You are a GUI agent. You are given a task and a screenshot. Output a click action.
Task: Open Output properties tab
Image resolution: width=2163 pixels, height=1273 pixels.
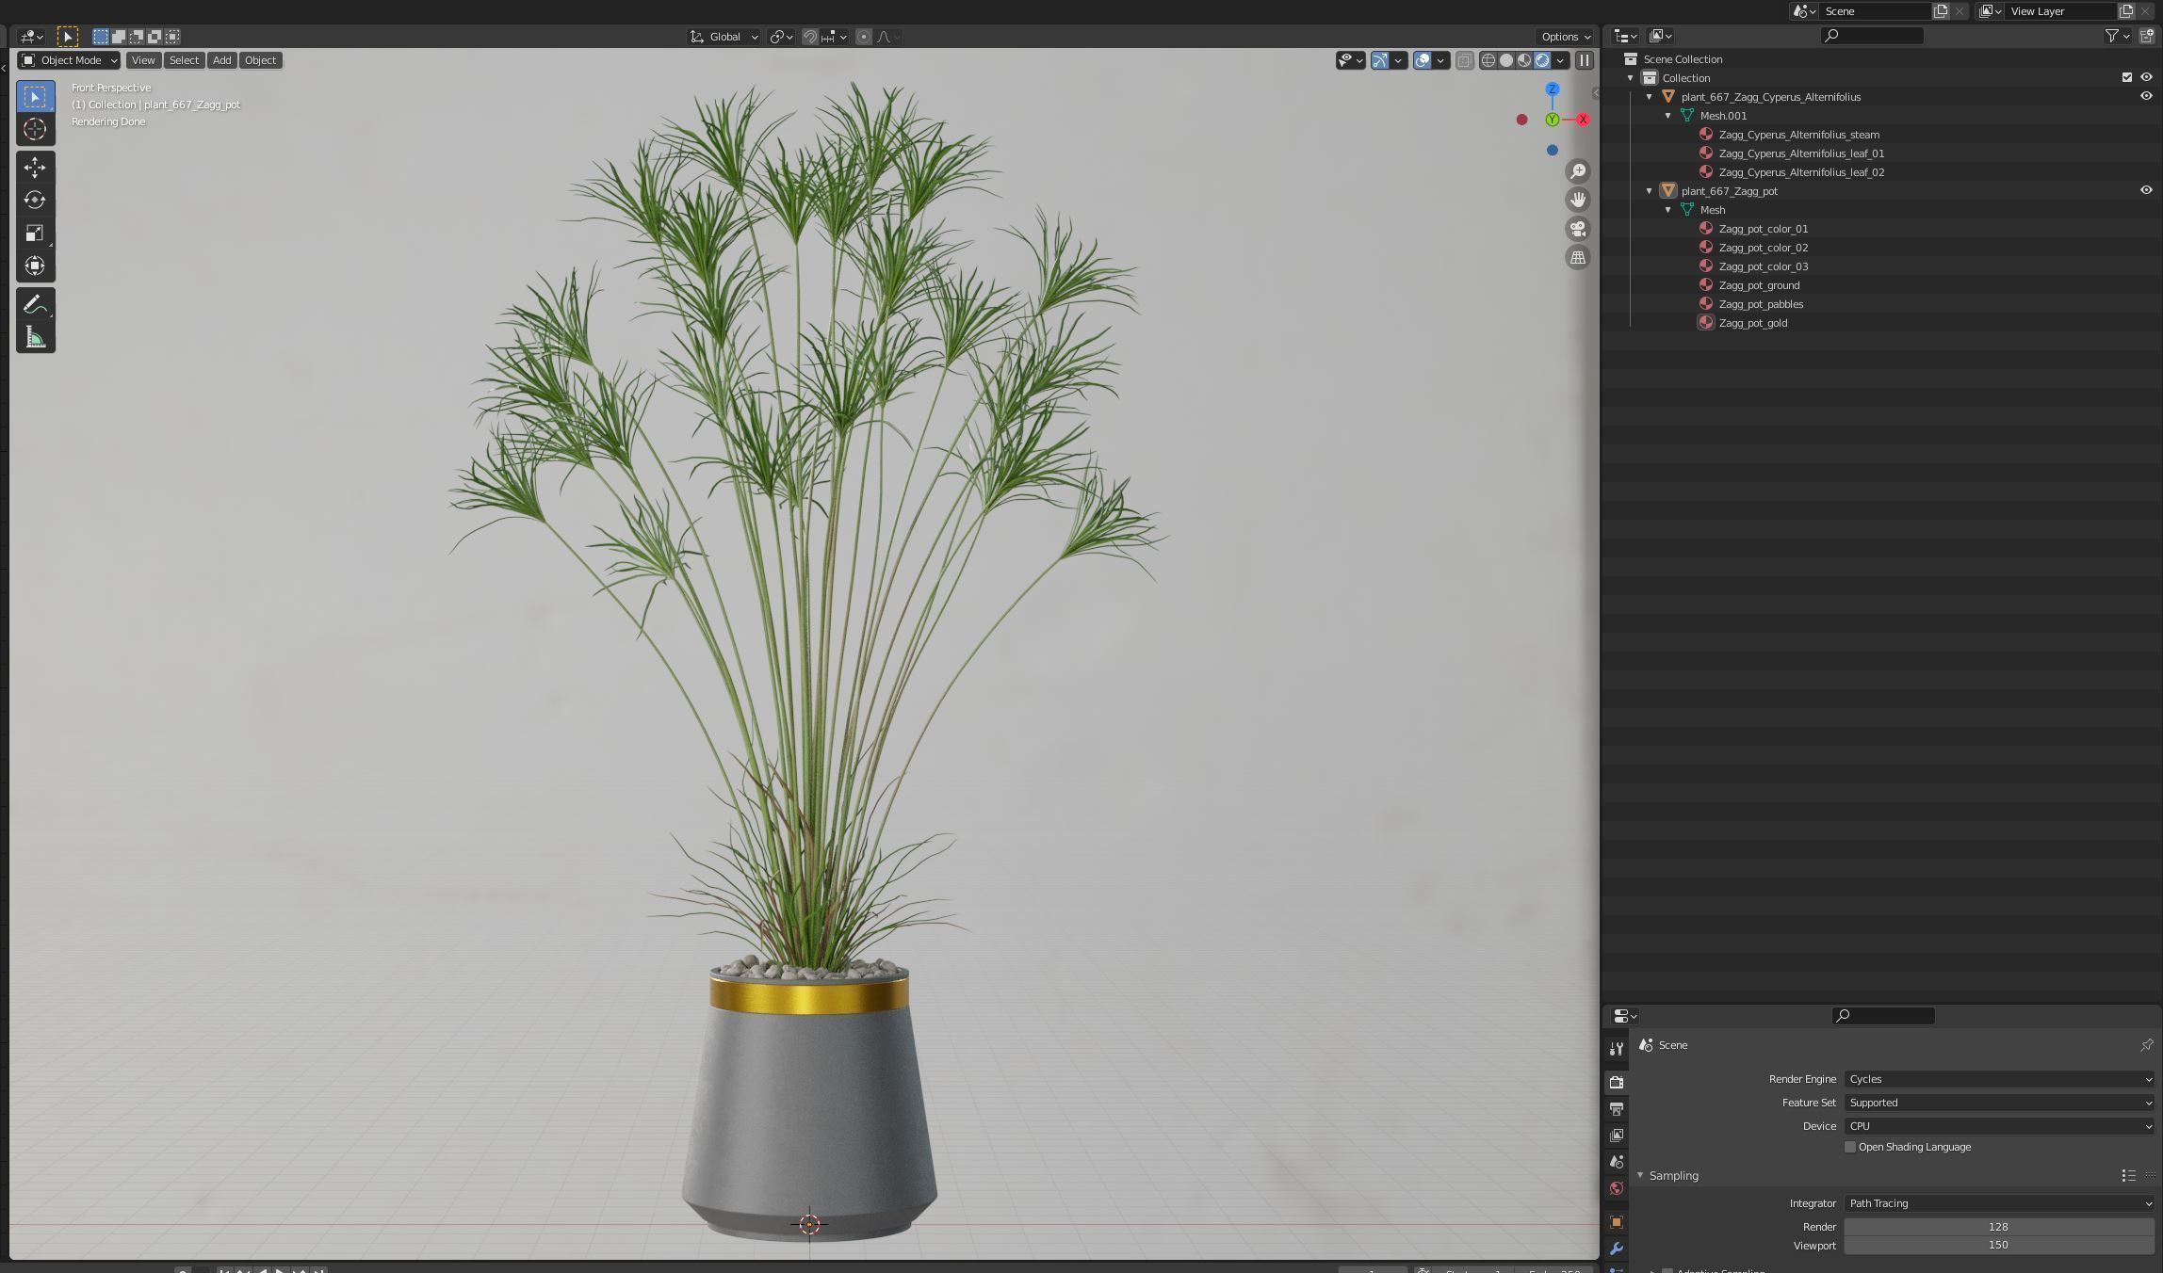(x=1617, y=1109)
